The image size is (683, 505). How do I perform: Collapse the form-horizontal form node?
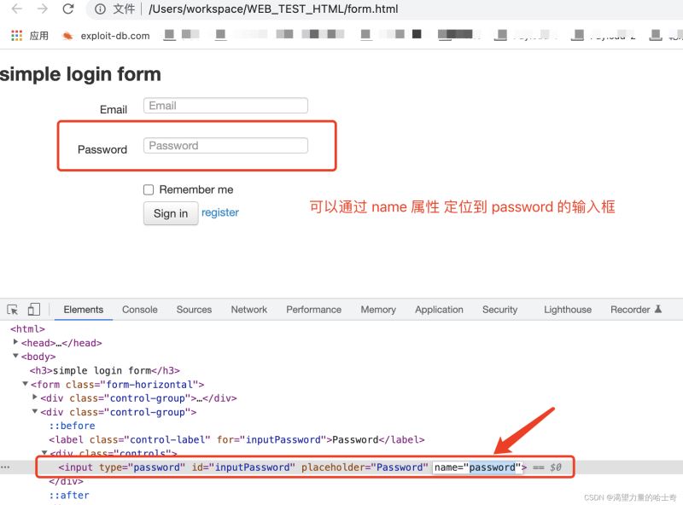coord(26,384)
